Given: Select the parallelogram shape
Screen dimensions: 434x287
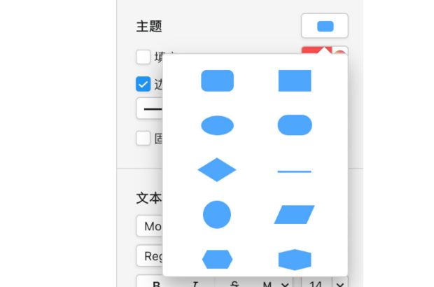Looking at the screenshot, I should (x=295, y=214).
